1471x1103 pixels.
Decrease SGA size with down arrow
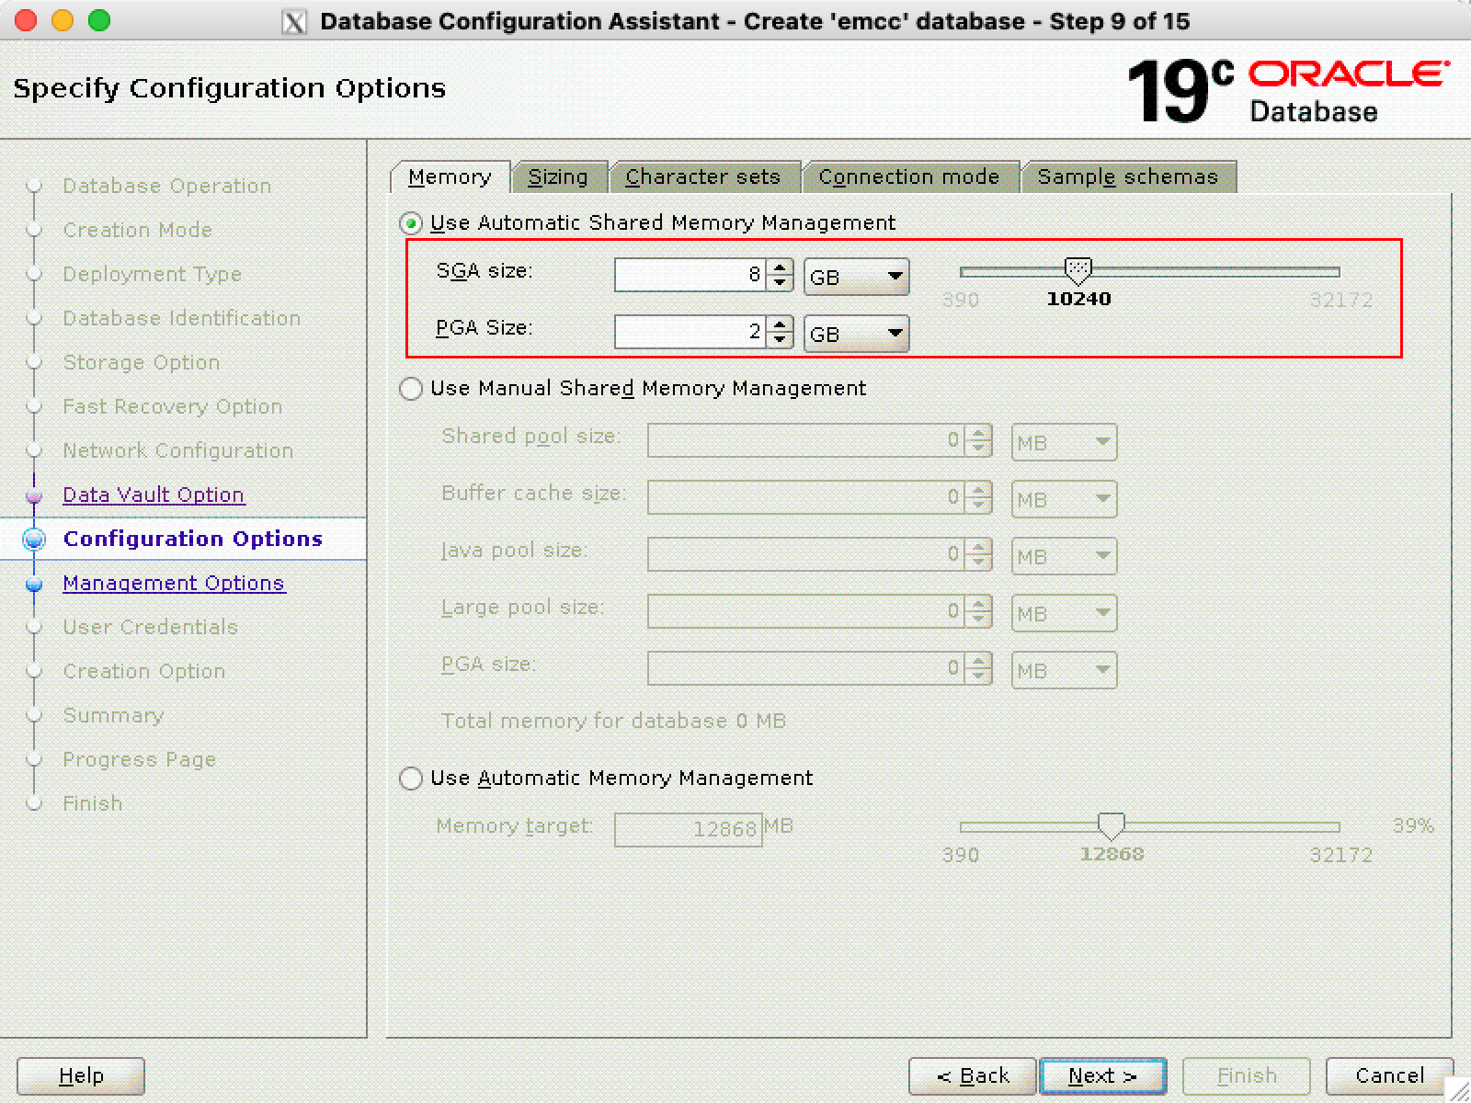click(x=780, y=282)
